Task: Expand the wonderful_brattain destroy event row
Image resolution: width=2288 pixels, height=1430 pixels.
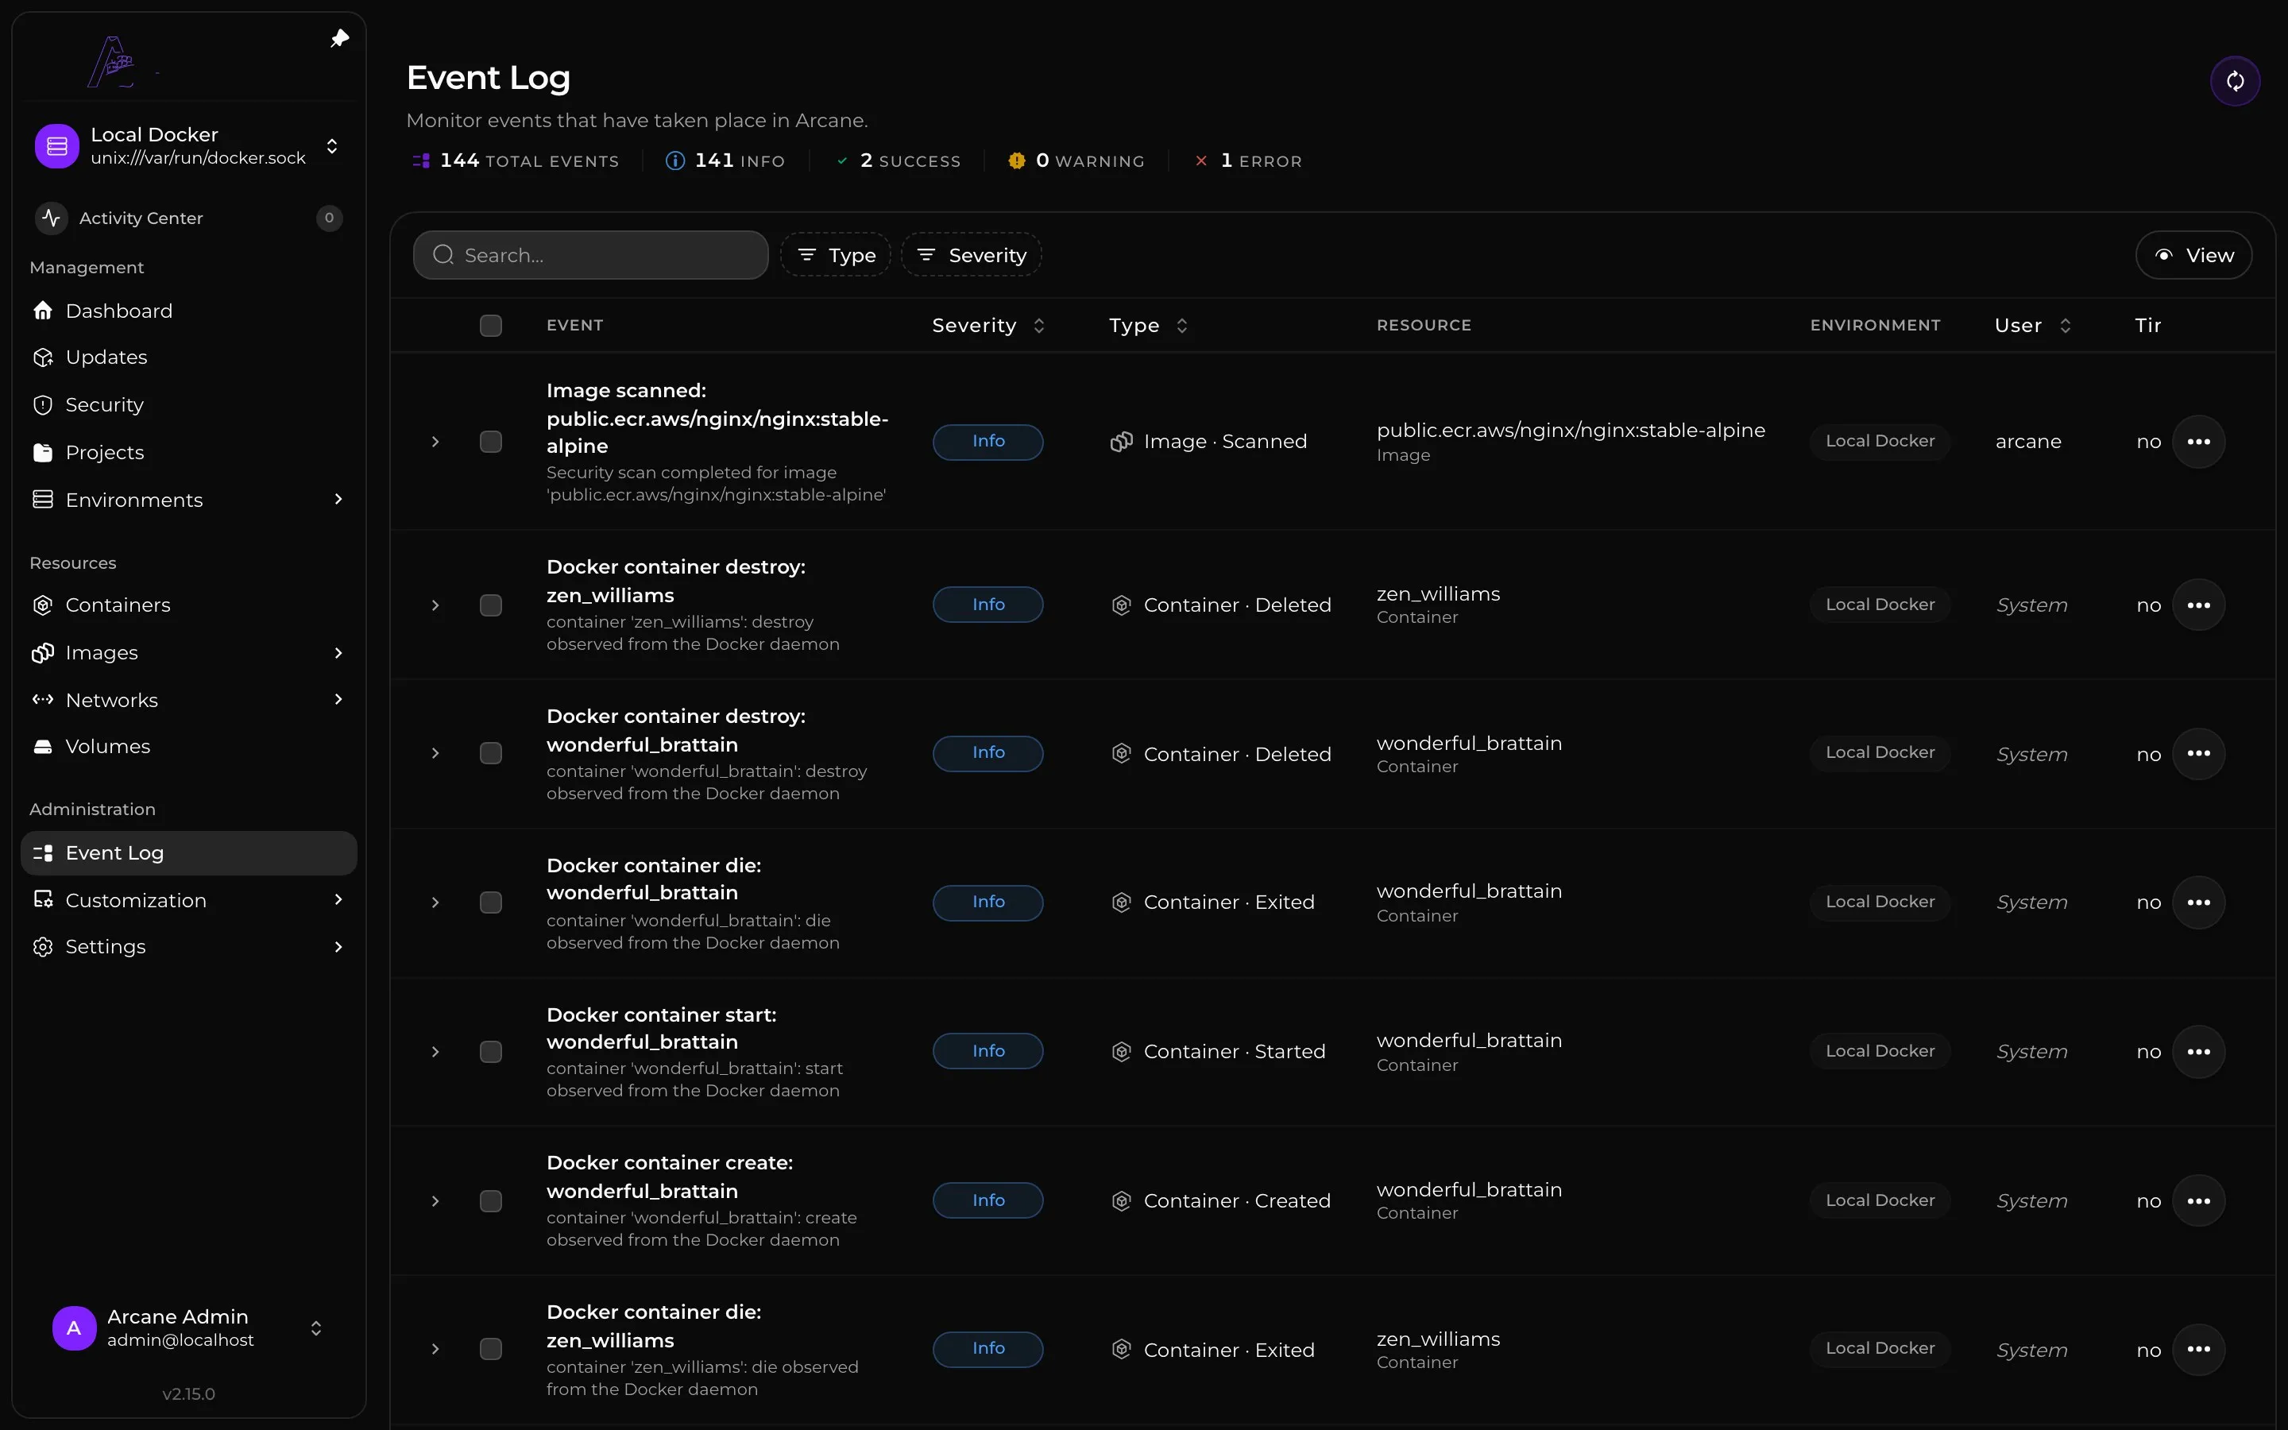Action: [x=435, y=754]
